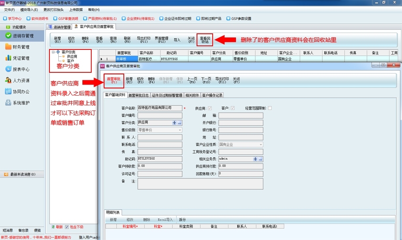Click plus icon beside 相关业务员 field

click(255, 159)
